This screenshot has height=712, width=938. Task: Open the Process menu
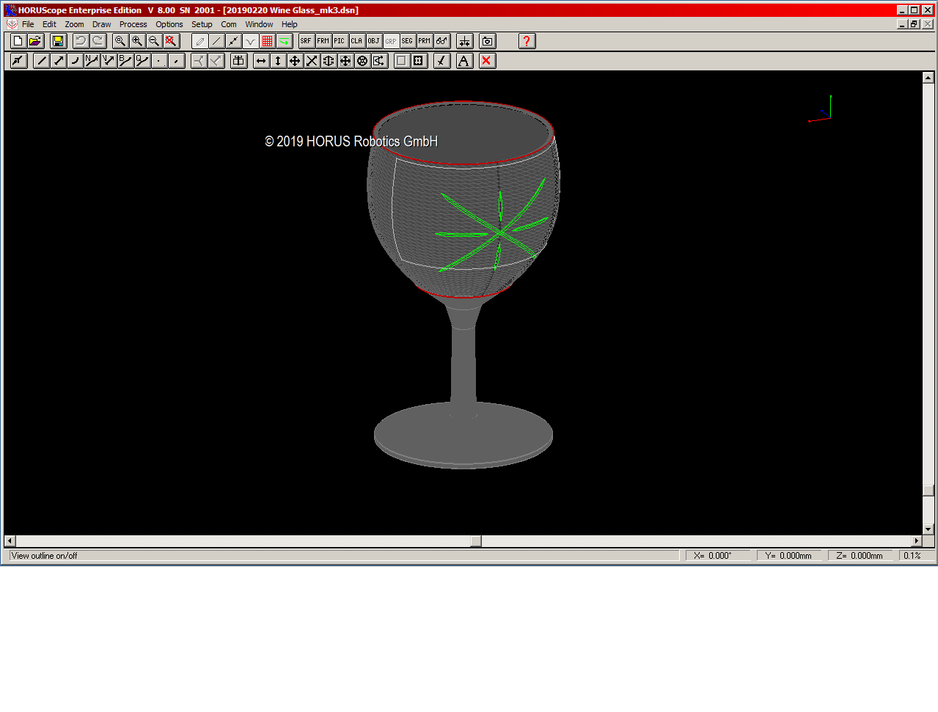[133, 23]
